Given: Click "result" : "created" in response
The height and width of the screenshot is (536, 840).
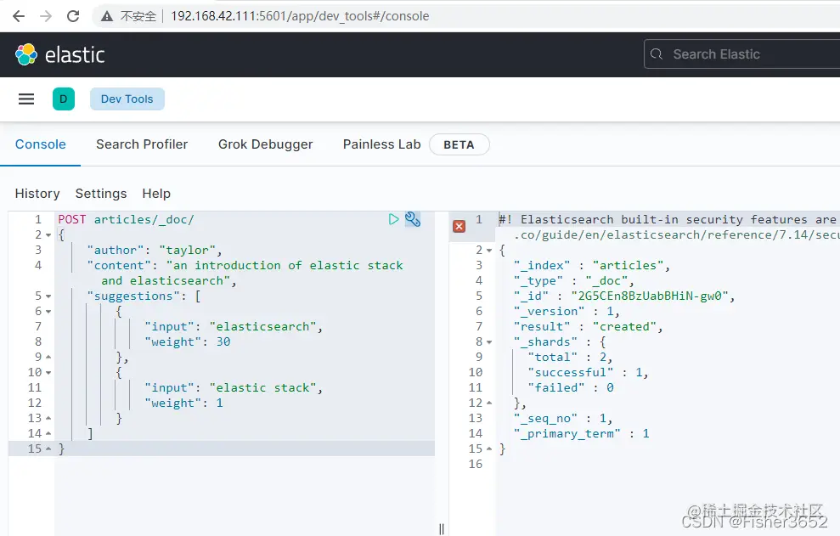Looking at the screenshot, I should point(588,326).
